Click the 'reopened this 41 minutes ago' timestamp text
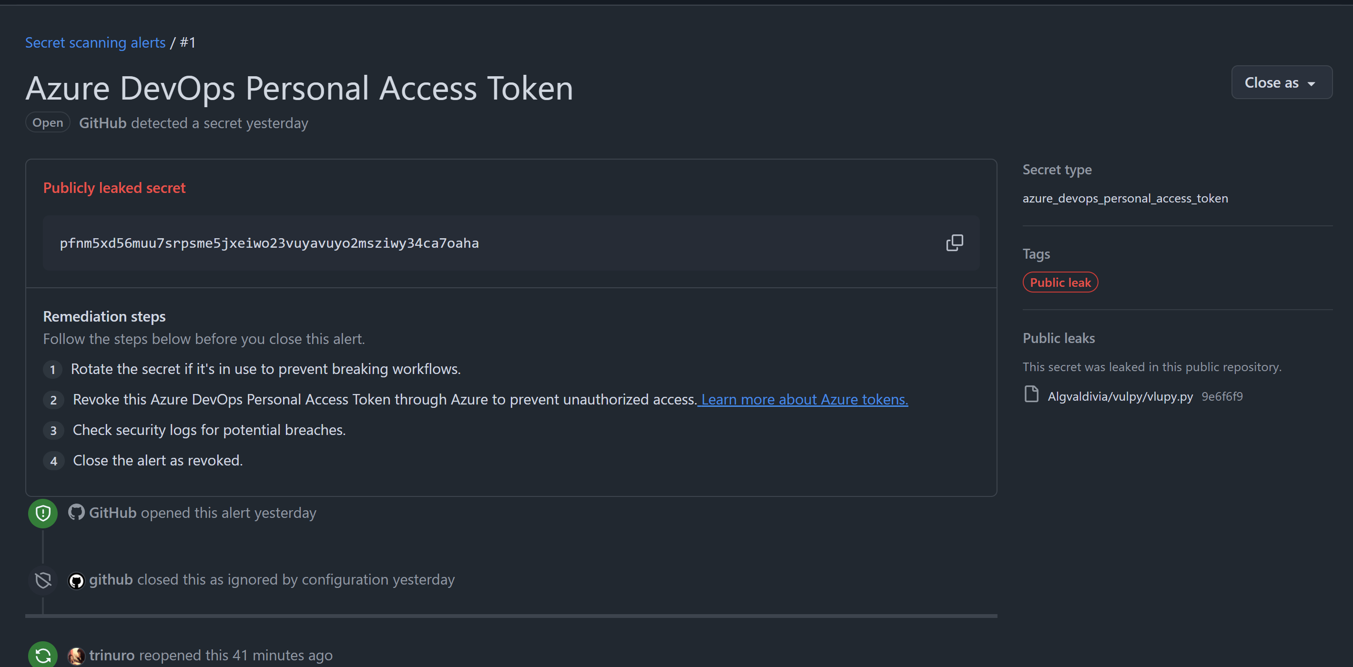 click(236, 656)
